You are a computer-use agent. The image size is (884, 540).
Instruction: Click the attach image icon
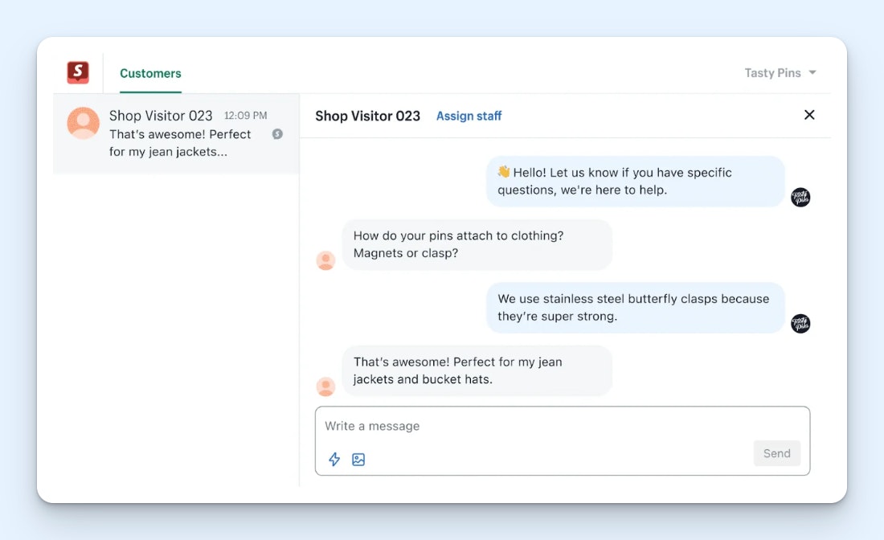(x=358, y=460)
